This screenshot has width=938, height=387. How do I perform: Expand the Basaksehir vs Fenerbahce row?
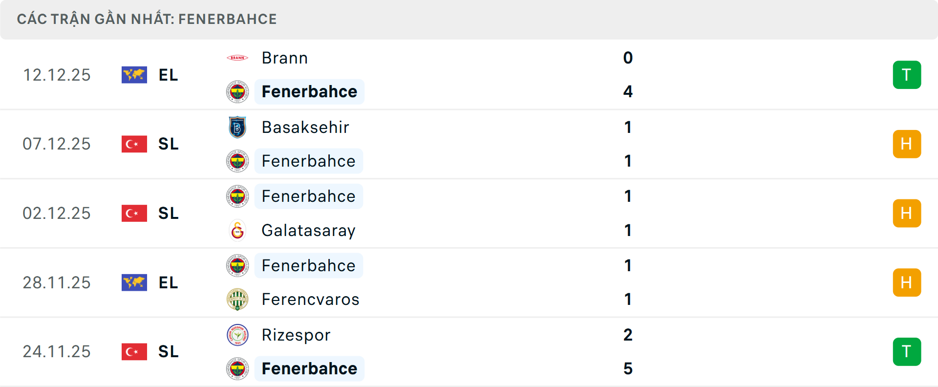point(489,144)
